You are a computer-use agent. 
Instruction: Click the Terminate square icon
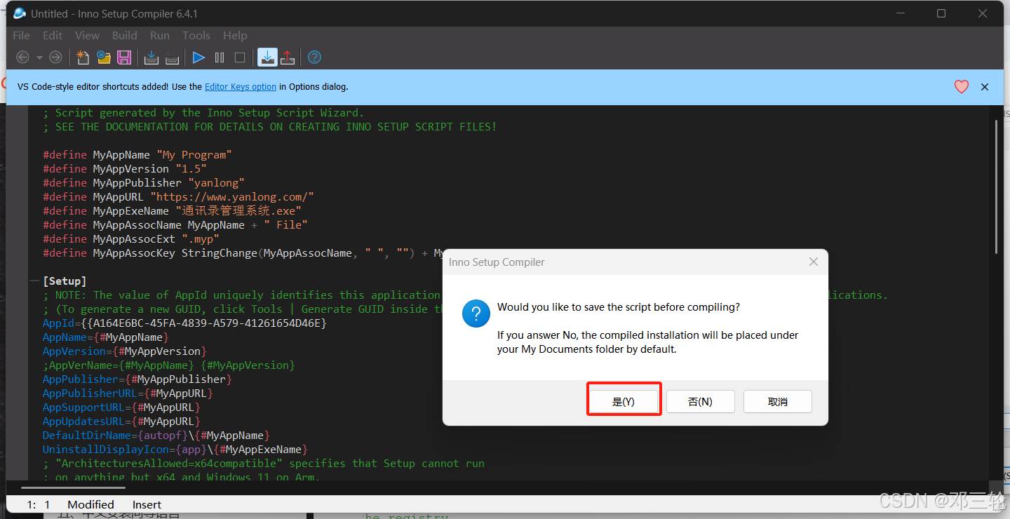pyautogui.click(x=240, y=58)
